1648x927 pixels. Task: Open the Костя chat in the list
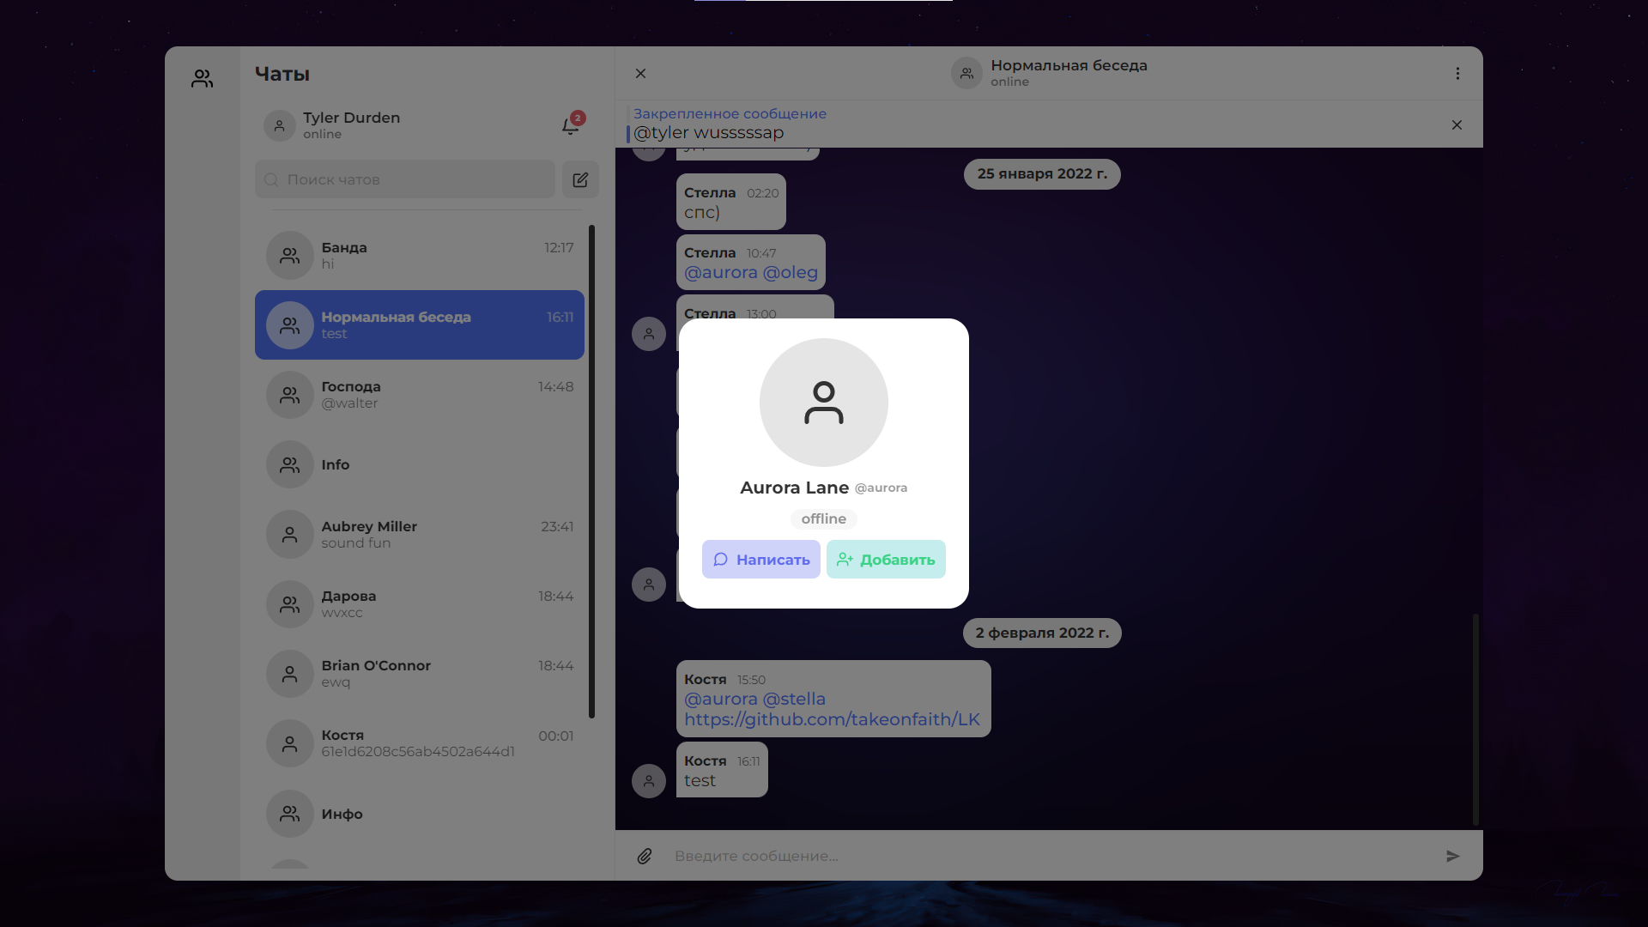tap(420, 743)
